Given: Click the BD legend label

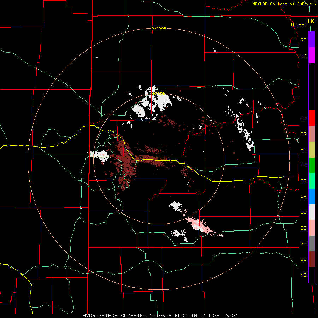Looking at the screenshot, I should coord(304,150).
